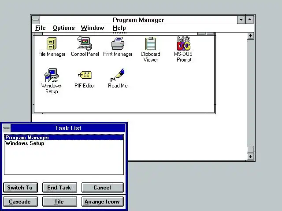This screenshot has height=211, width=282.
Task: Click the Switch To button
Action: coord(20,188)
